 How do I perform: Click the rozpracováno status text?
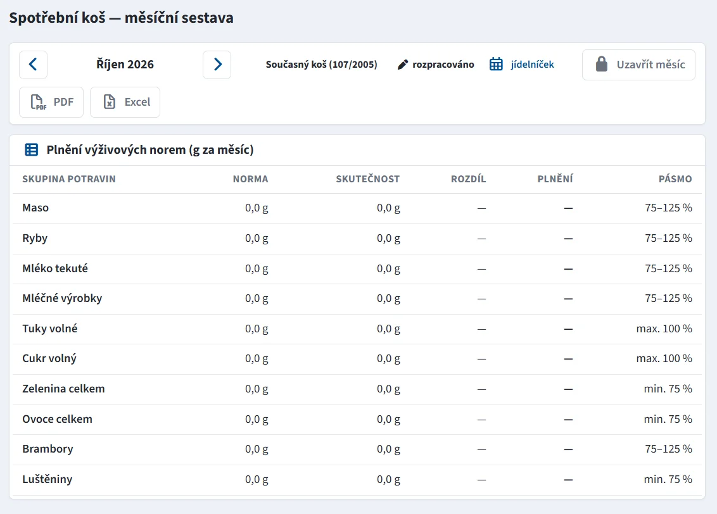tap(443, 65)
